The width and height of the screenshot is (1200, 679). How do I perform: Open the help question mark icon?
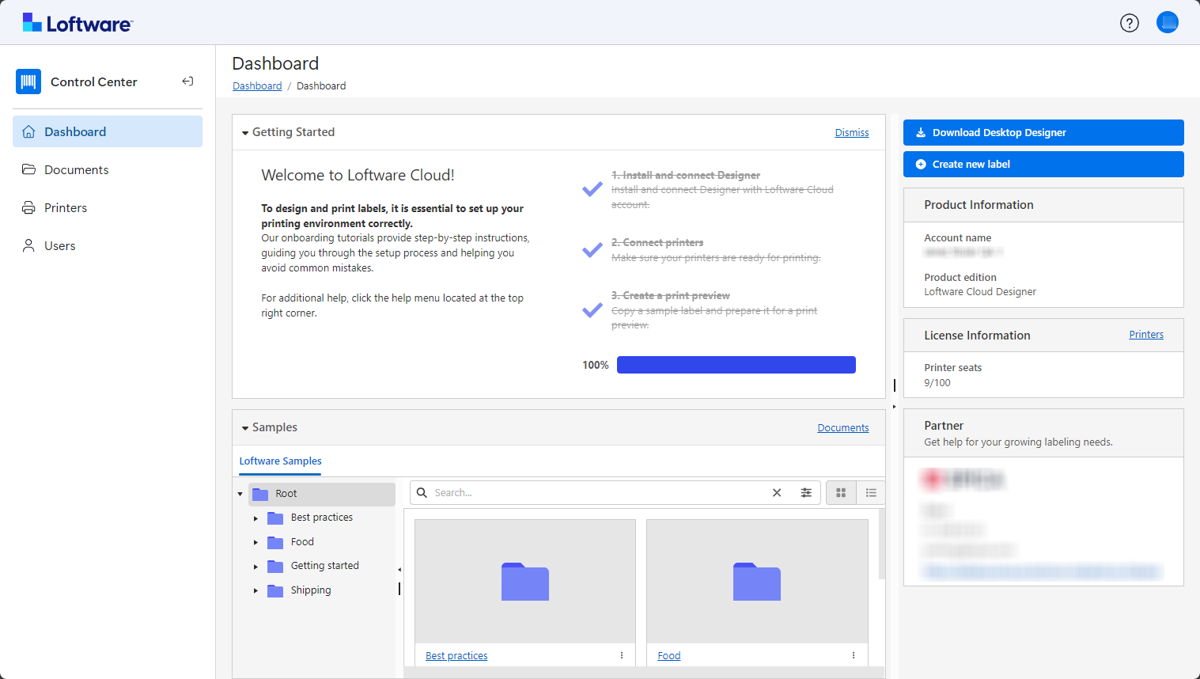coord(1129,23)
